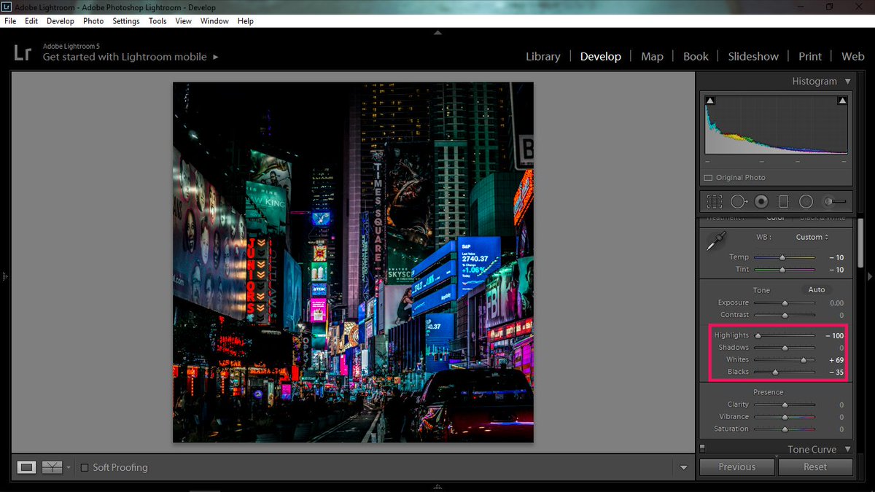Click the Clarity slider handle
Screen dimensions: 875x492
point(785,405)
